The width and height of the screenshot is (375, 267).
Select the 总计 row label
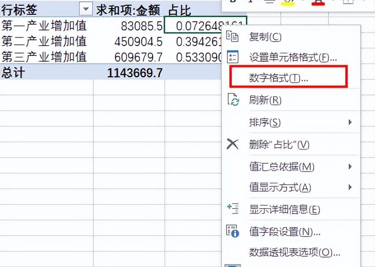46,72
